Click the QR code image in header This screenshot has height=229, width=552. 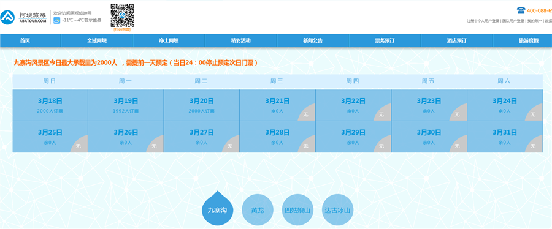pyautogui.click(x=122, y=15)
